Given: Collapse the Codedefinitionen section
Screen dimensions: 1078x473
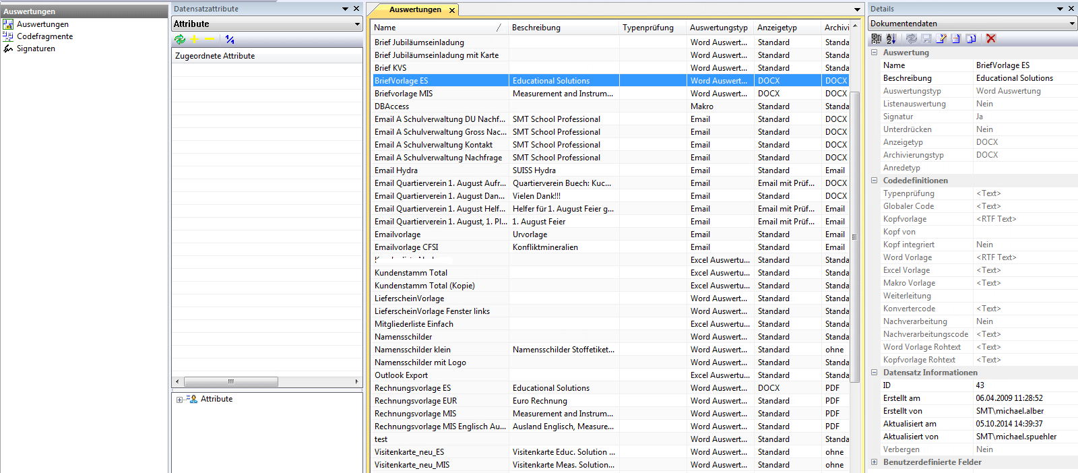Looking at the screenshot, I should (875, 181).
